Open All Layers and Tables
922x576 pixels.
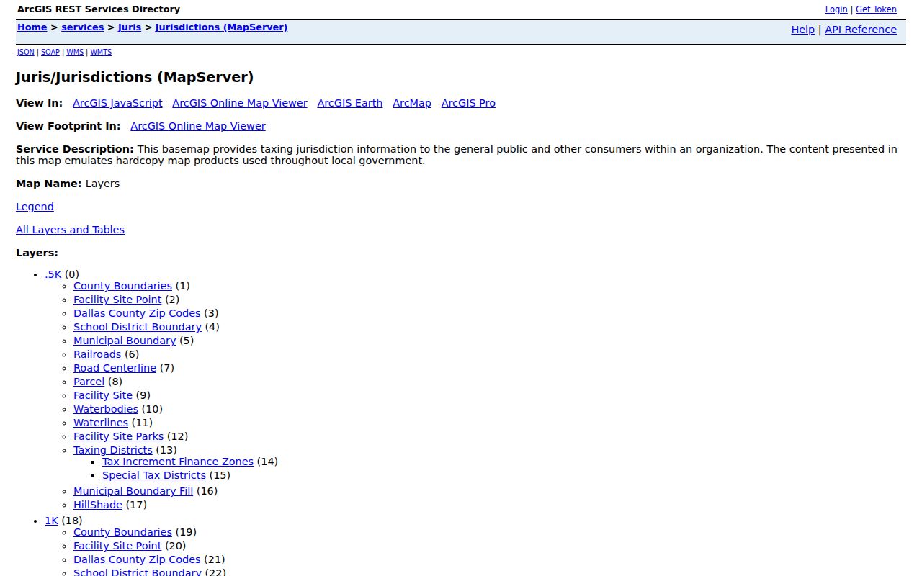click(70, 230)
